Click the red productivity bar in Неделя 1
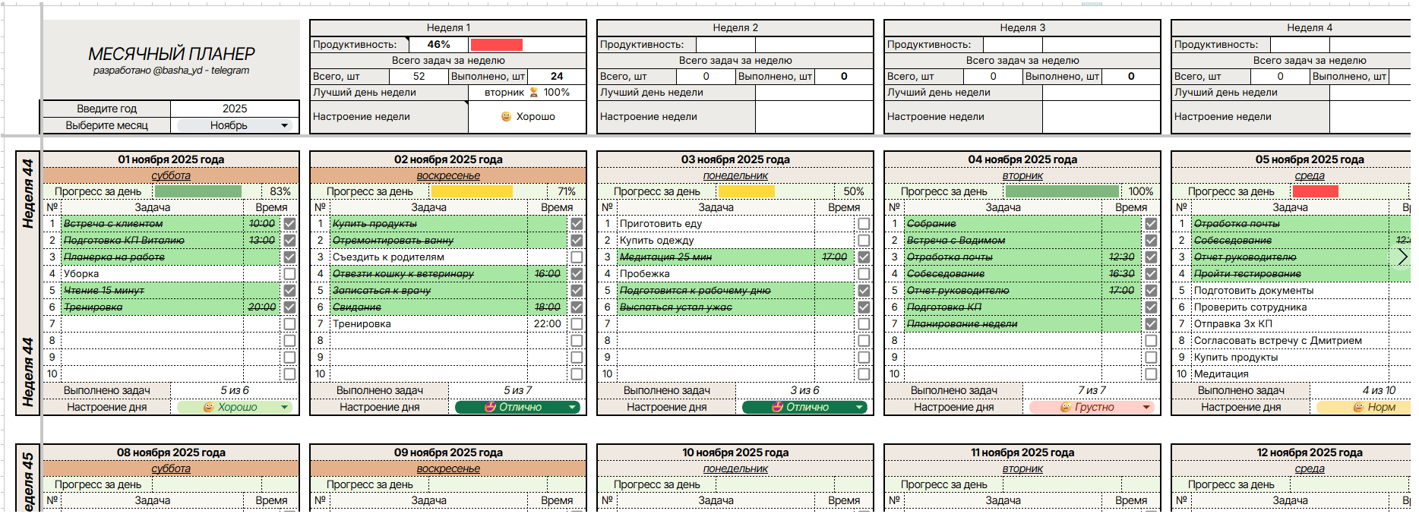Screen dimensions: 1419x517 496,45
